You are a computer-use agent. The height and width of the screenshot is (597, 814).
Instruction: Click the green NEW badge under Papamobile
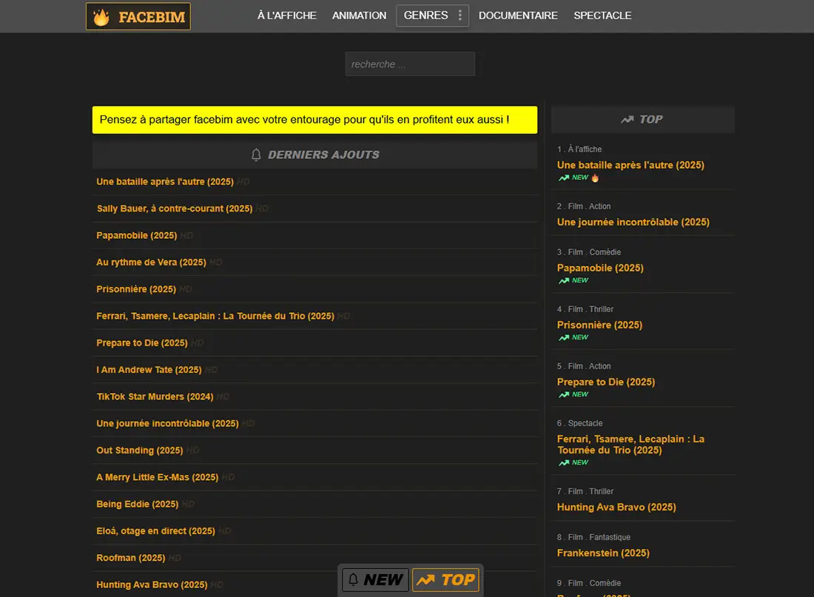tap(573, 280)
